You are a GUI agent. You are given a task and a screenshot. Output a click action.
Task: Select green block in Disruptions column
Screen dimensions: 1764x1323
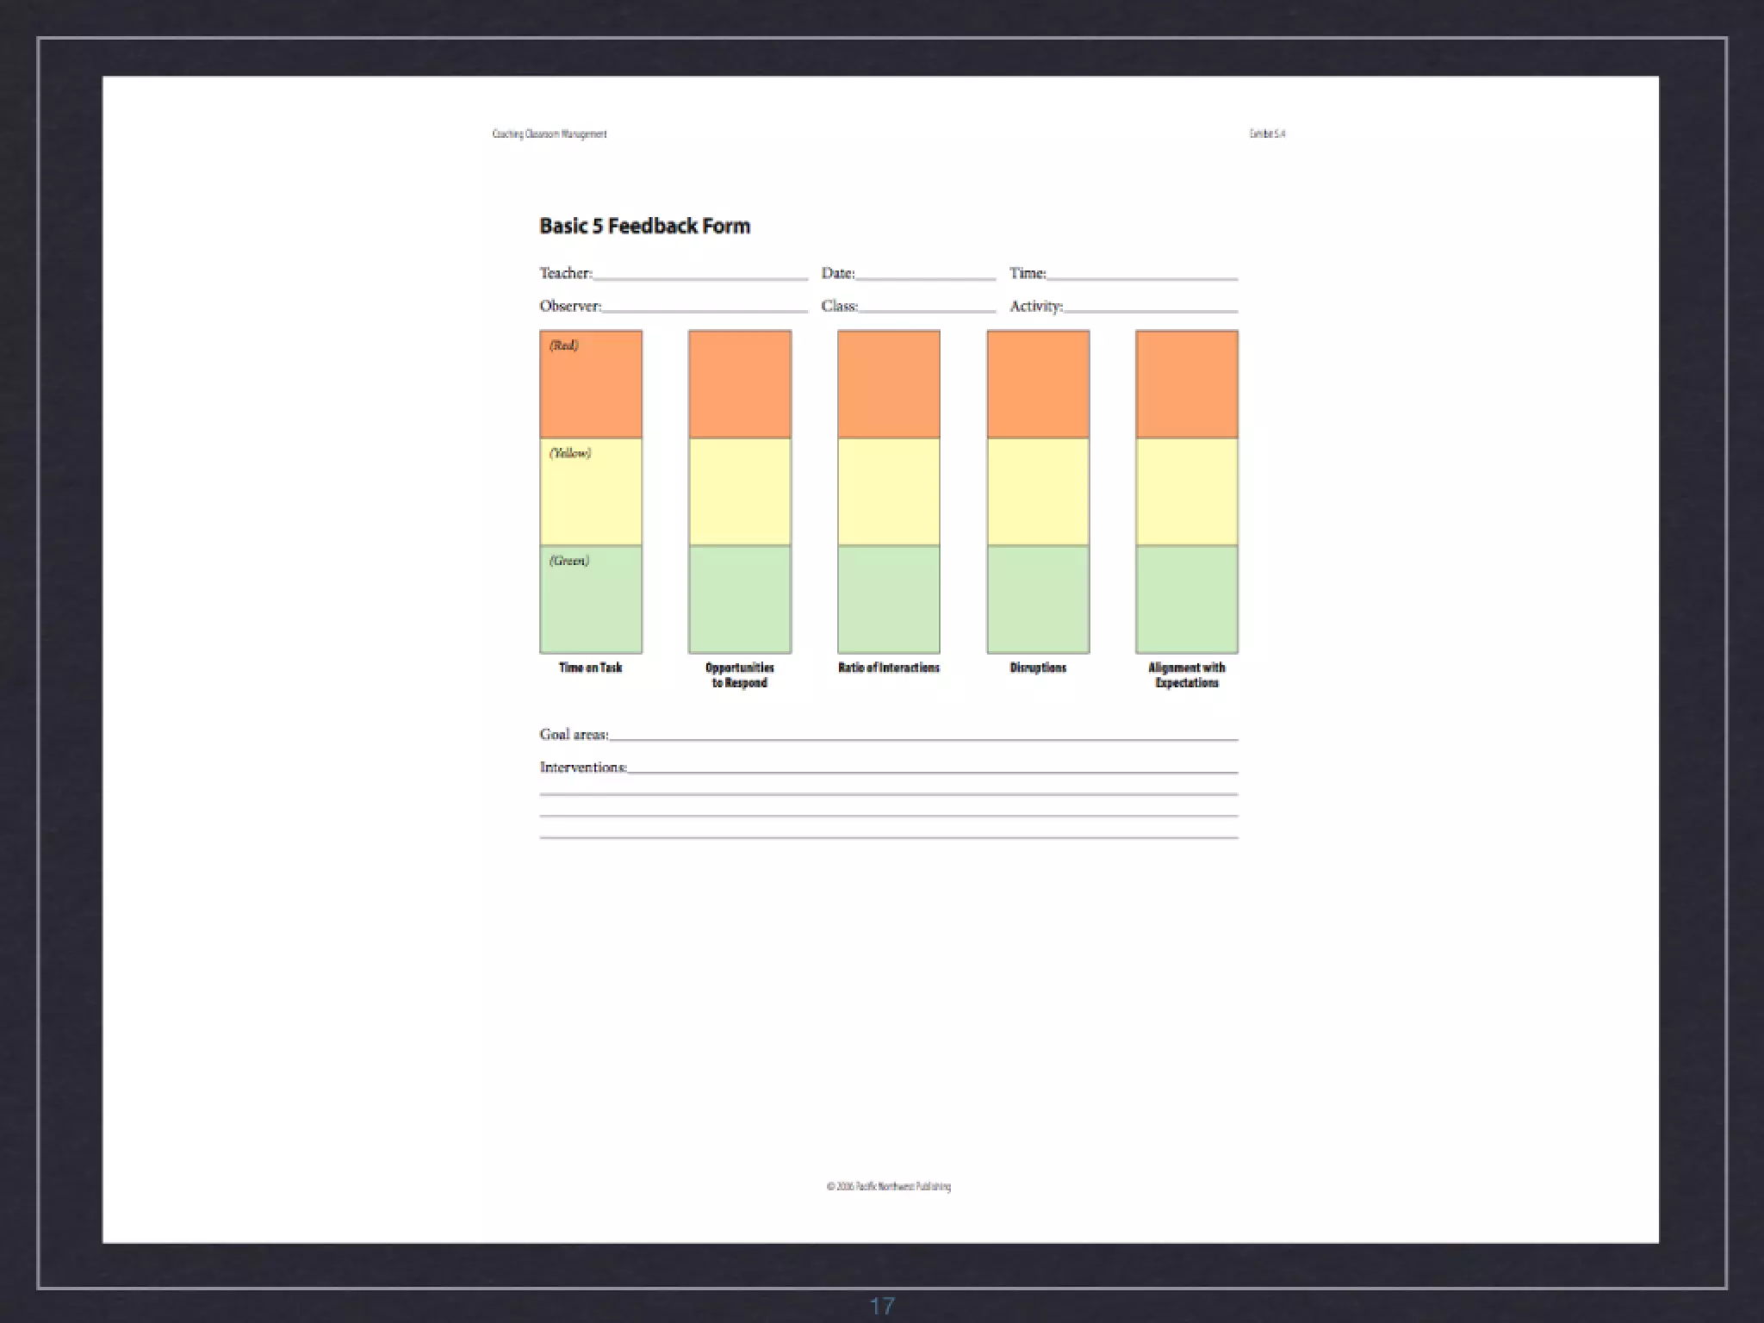(x=1038, y=600)
